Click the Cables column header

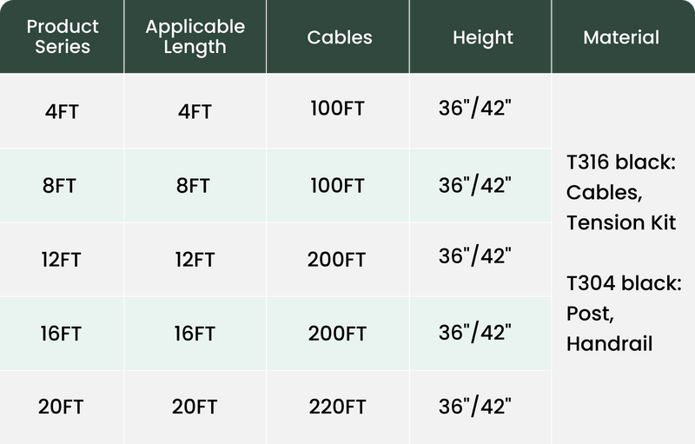coord(339,37)
